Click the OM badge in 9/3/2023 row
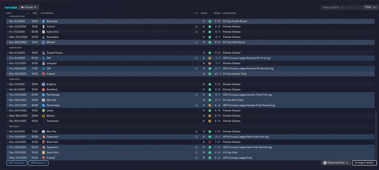This screenshot has height=170, width=379. coord(44,58)
